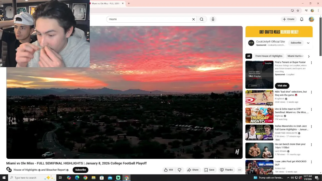The height and width of the screenshot is (181, 322).
Task: Open the Find a Tenant or Buyer Faster title
Action: pos(290,62)
